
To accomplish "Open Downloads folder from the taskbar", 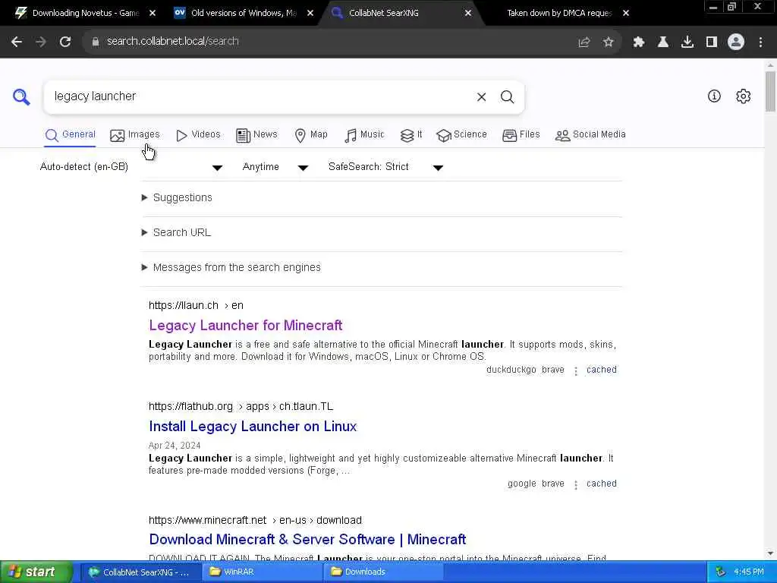I will 384,572.
